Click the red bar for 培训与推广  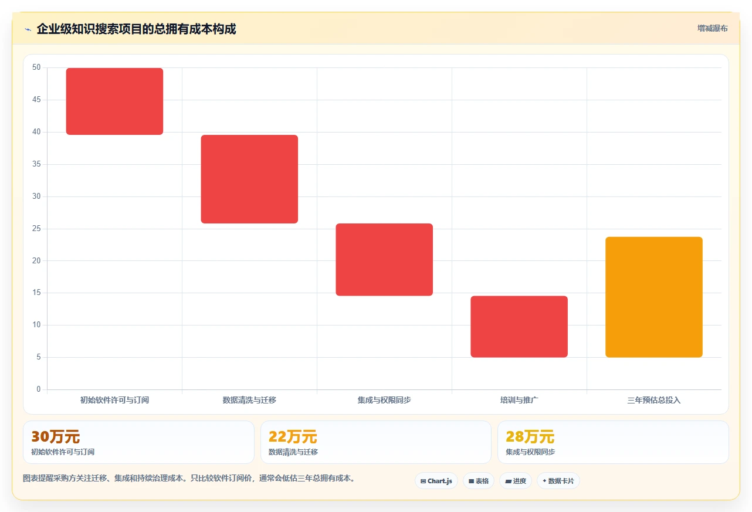pos(519,327)
